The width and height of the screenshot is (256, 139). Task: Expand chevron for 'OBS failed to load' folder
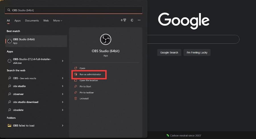(63, 125)
